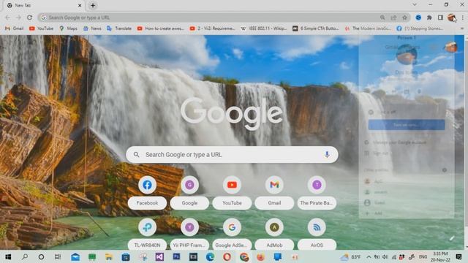Open a new tab with plus button
This screenshot has height=263, width=468.
coord(93,5)
